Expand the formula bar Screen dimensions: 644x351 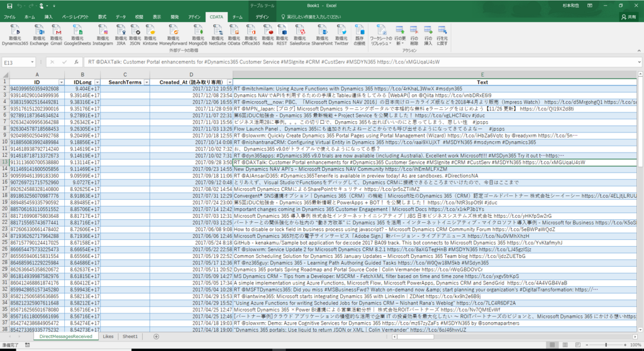tap(640, 62)
